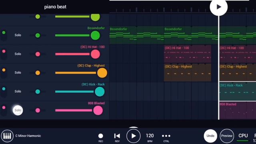Screen dimensions: 256x144
Task: Click the (DC) Kick - Rack track name
Action: (93, 84)
